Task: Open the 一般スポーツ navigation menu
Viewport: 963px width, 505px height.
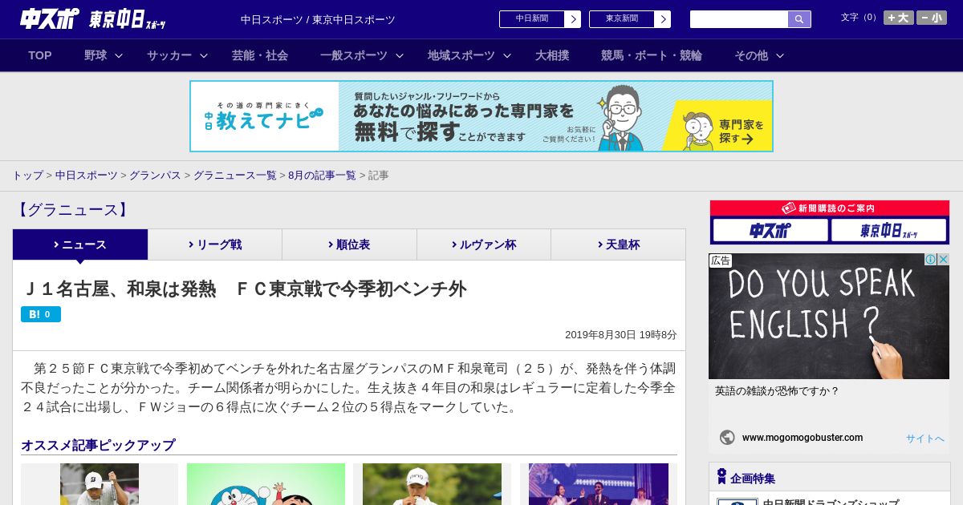Action: point(354,55)
